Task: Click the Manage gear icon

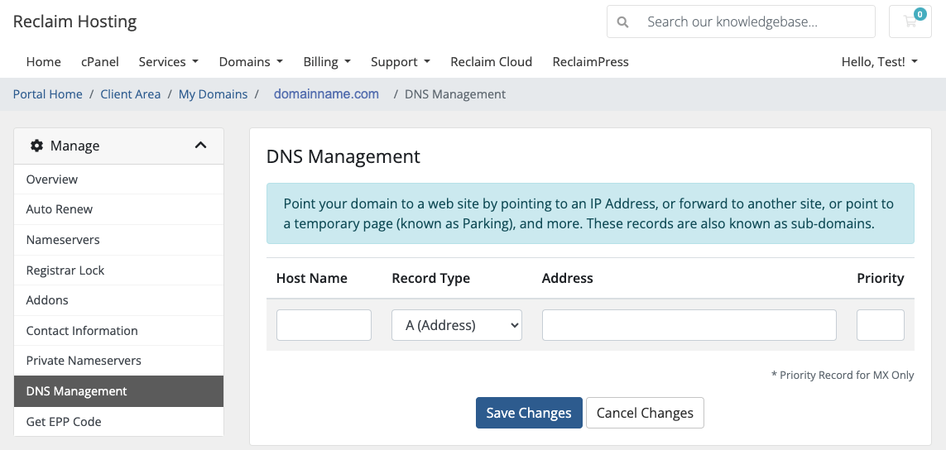Action: 36,146
